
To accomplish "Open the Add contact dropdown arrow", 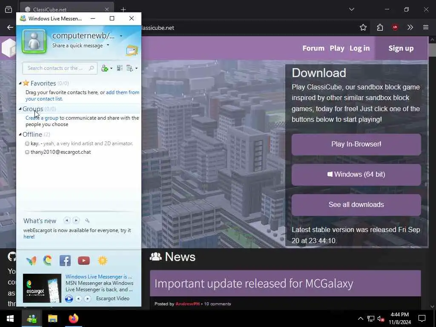I will coord(111,69).
